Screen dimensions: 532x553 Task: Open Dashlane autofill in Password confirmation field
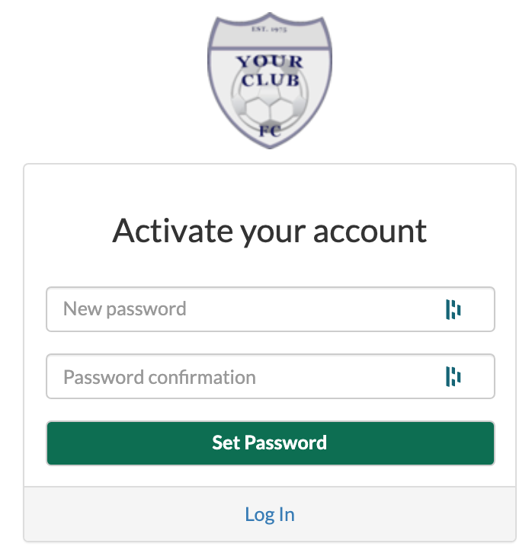coord(453,376)
